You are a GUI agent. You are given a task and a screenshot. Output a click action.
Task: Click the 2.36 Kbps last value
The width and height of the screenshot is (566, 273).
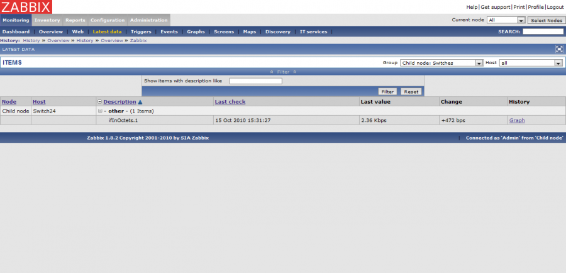(374, 120)
